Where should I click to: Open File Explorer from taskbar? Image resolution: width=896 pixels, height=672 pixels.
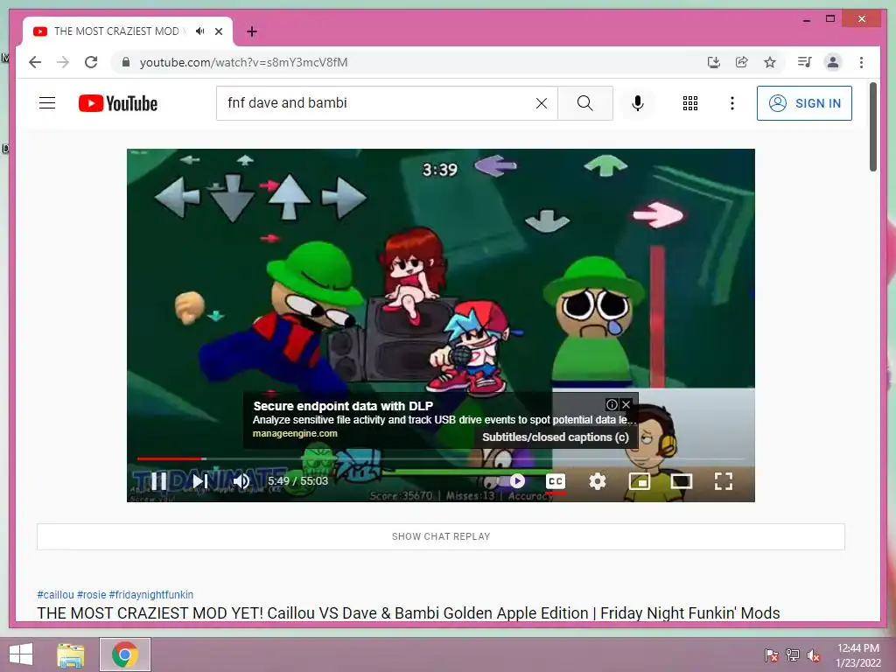click(x=71, y=654)
